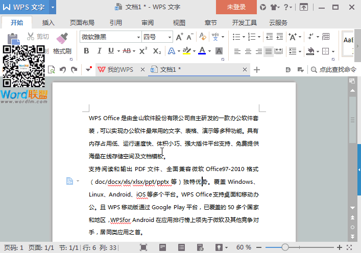
Task: Click the insert table grid icon
Action: (326, 37)
